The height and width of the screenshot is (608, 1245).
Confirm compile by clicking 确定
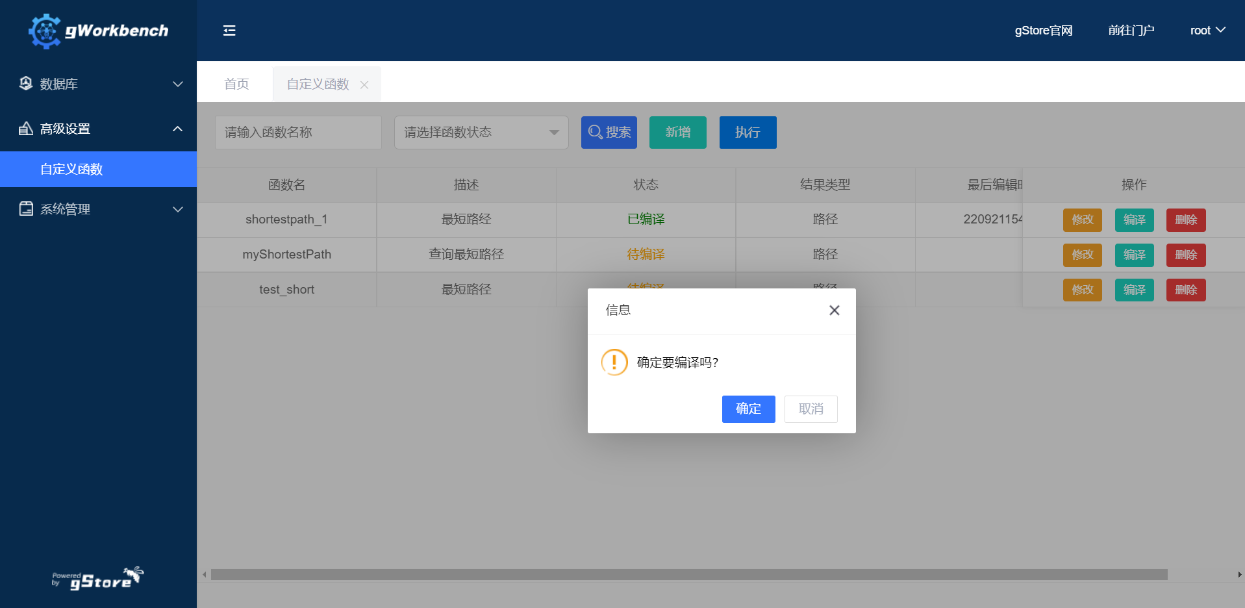click(748, 409)
